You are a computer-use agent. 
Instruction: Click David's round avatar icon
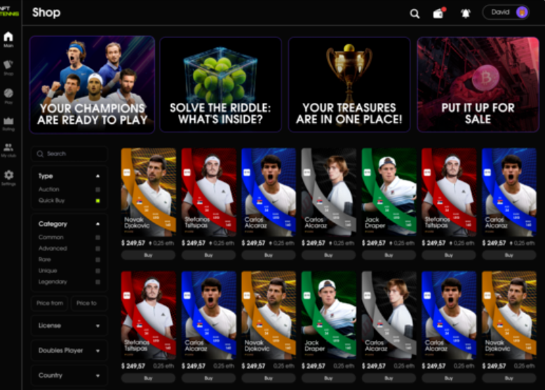(x=522, y=12)
